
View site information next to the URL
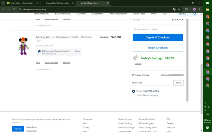pyautogui.click(x=20, y=9)
